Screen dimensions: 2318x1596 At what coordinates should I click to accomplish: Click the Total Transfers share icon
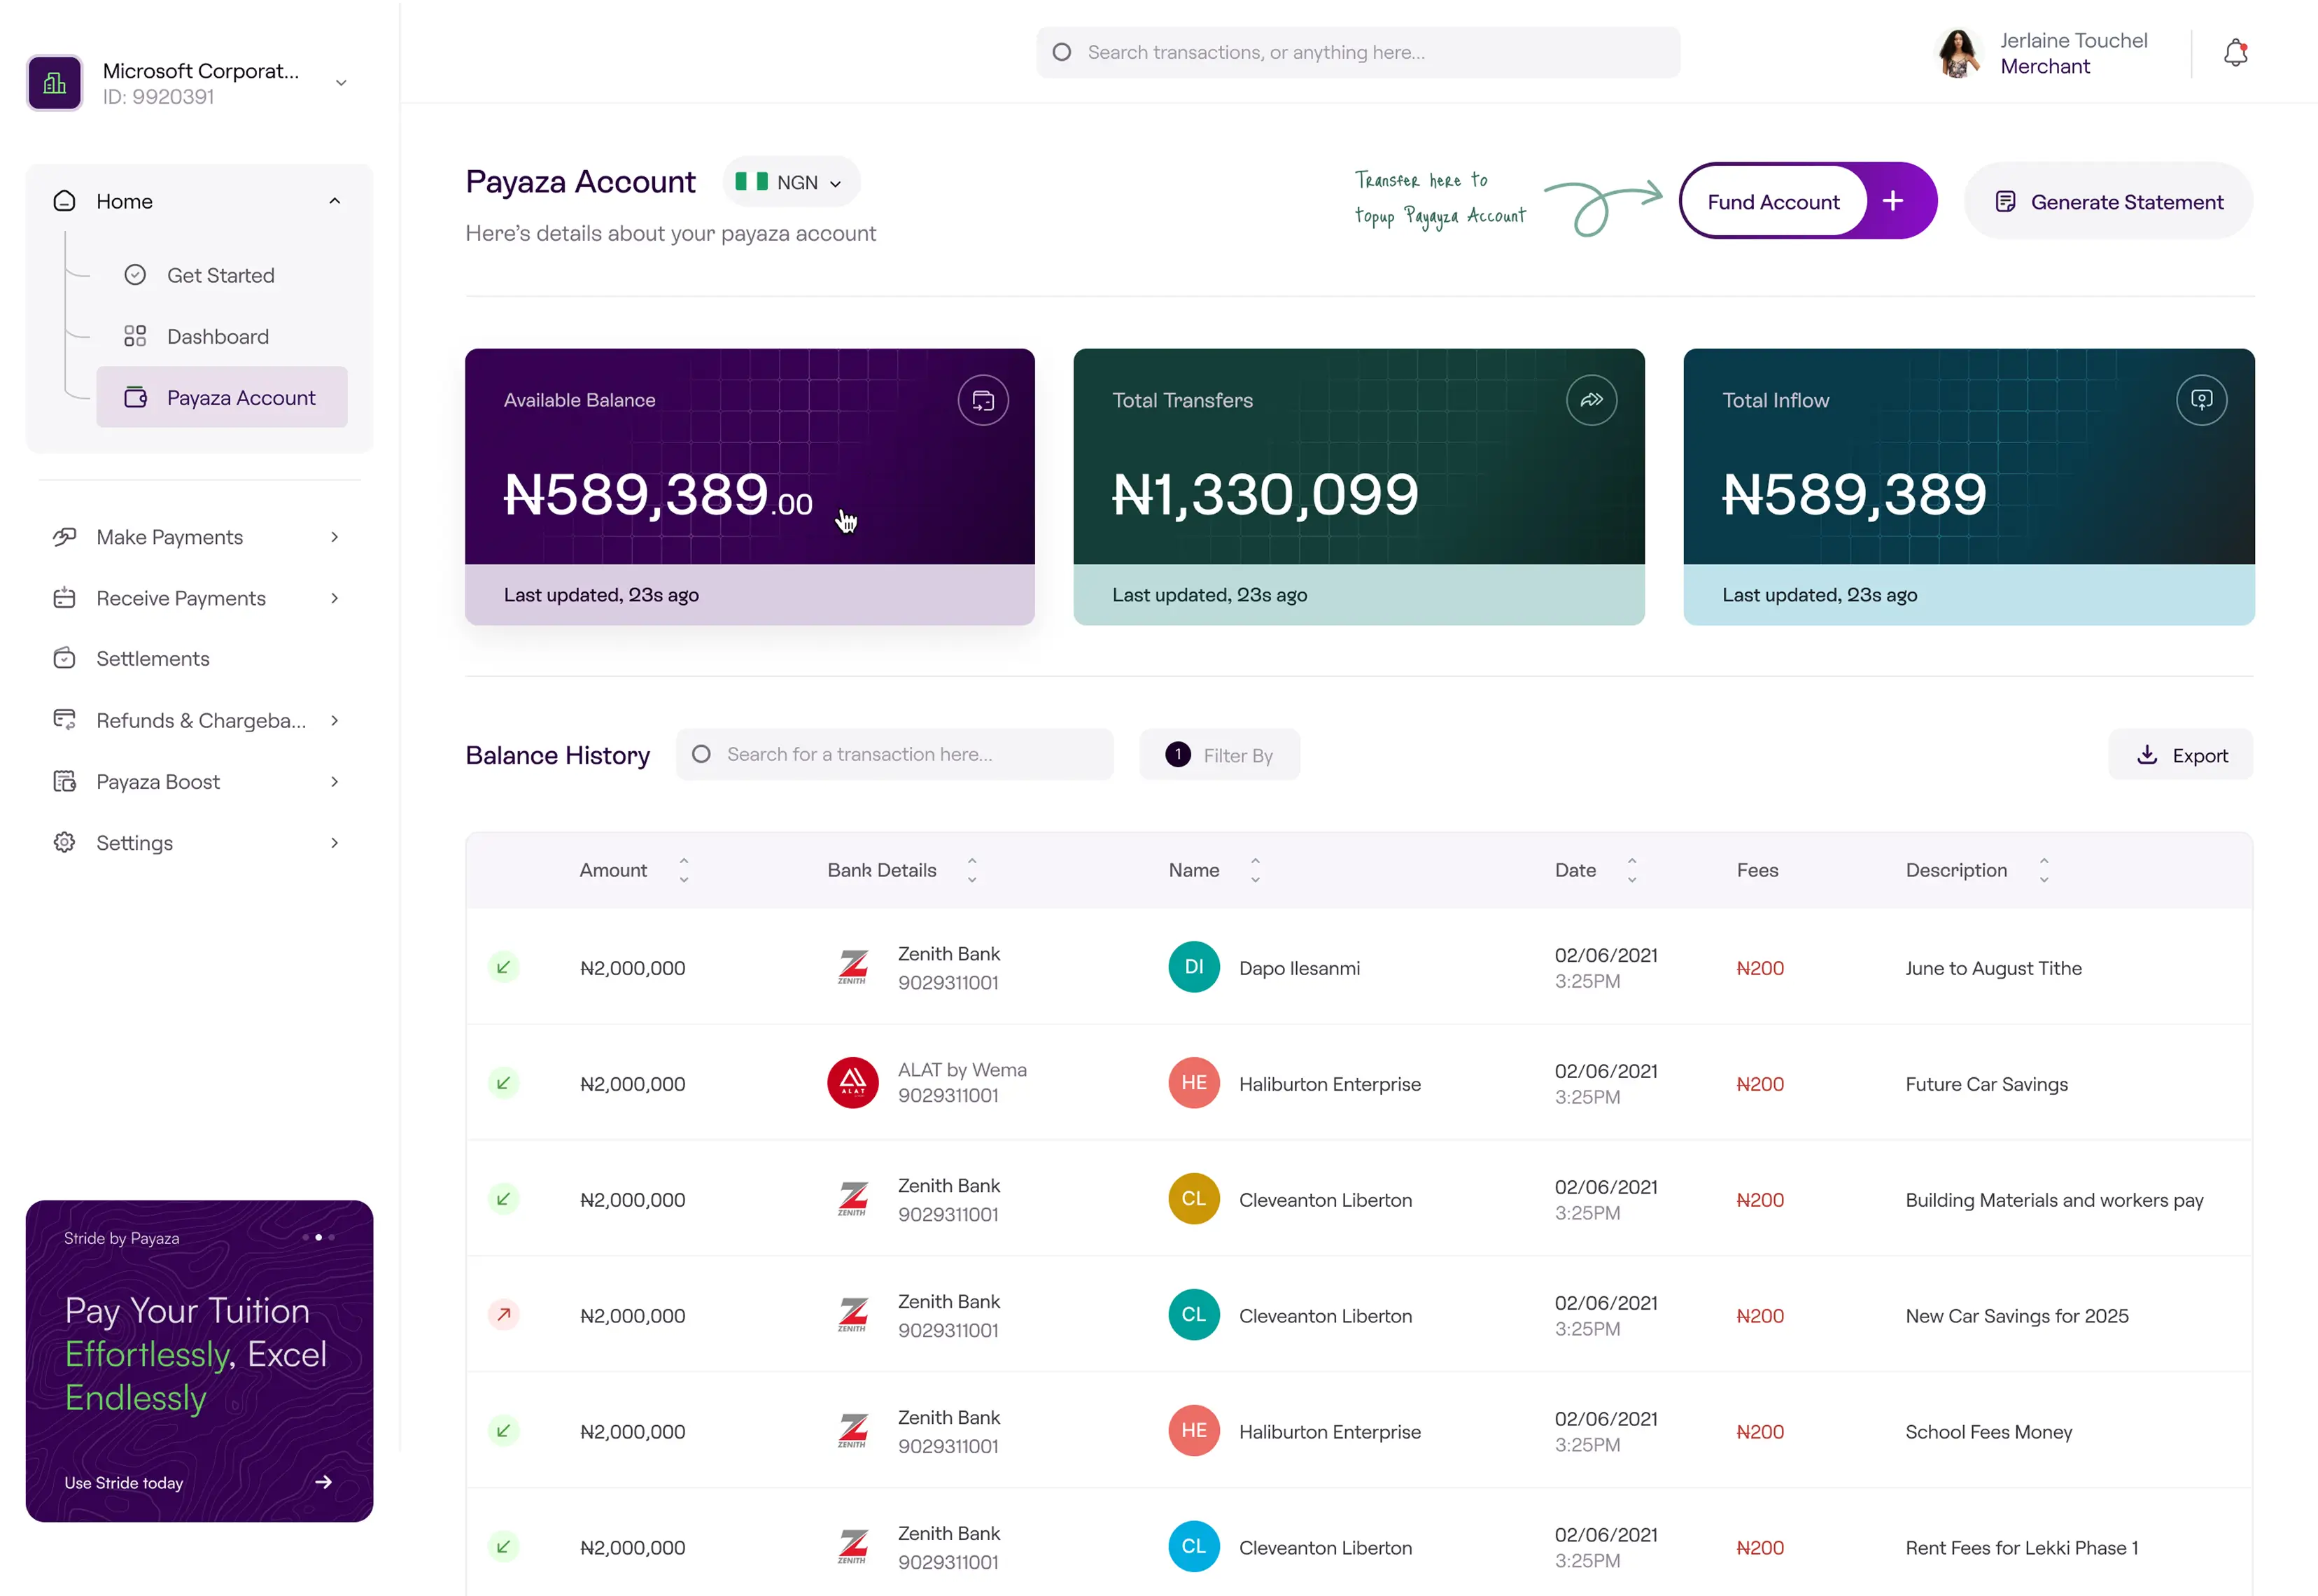point(1592,400)
